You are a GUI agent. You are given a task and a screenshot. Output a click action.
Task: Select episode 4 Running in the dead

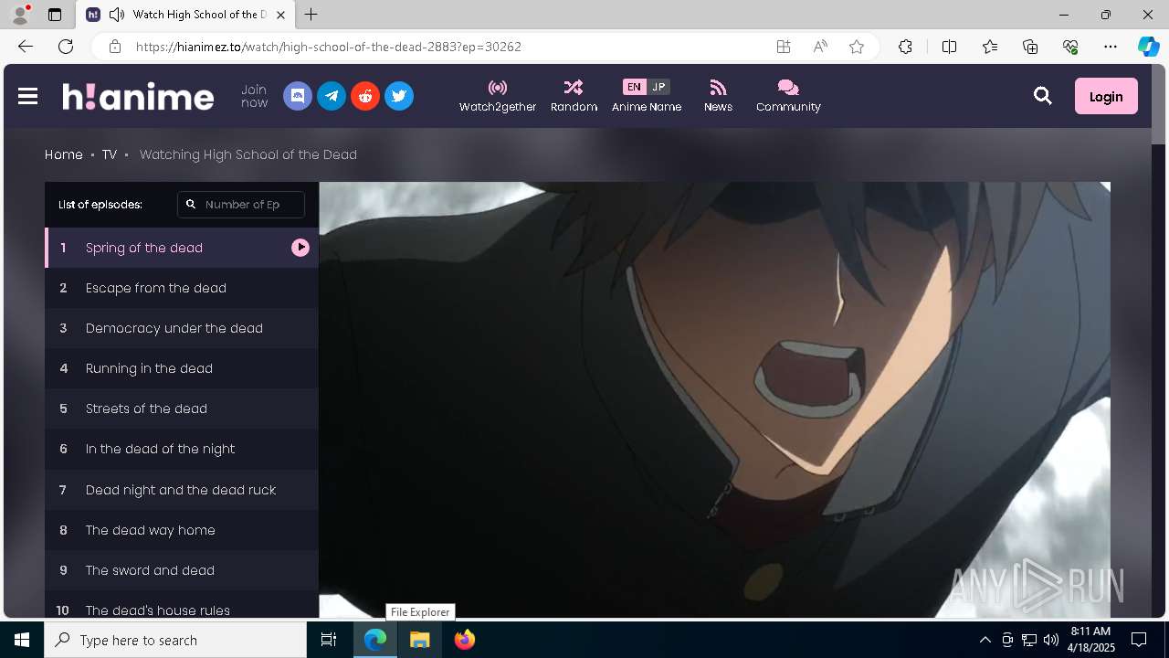182,368
